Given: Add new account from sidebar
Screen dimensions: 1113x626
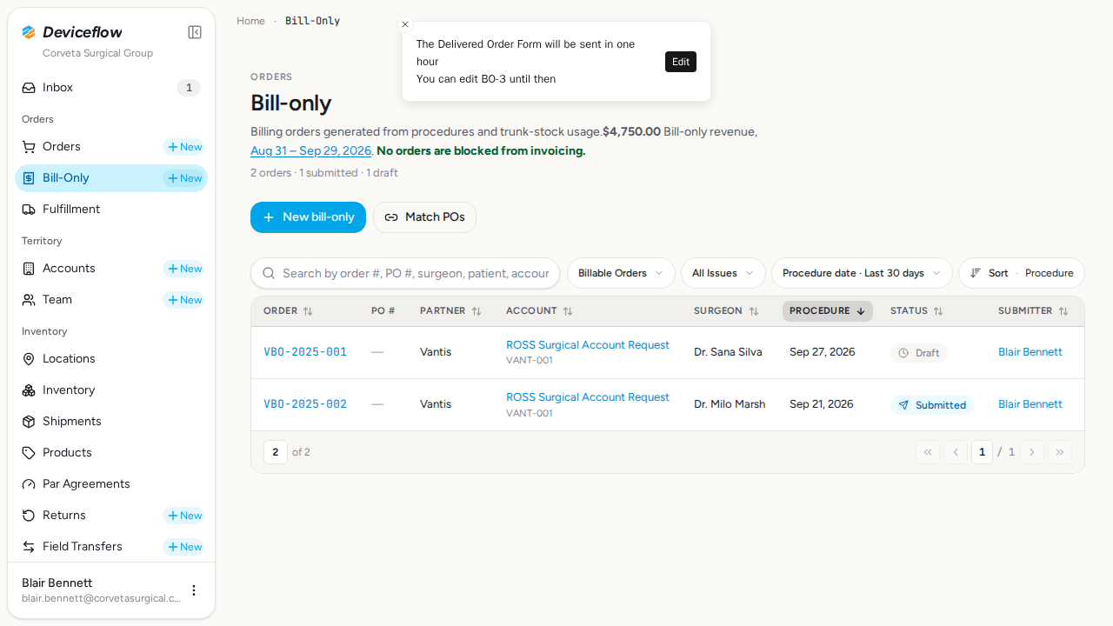Looking at the screenshot, I should [x=184, y=269].
